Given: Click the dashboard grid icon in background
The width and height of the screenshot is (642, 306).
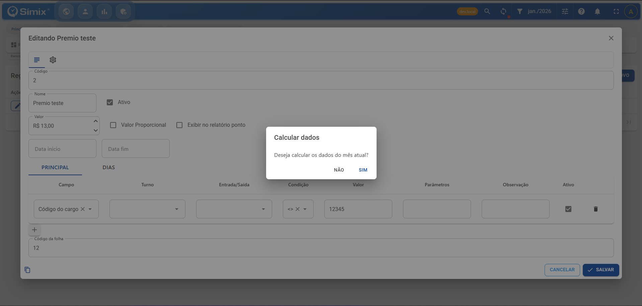Looking at the screenshot, I should [x=14, y=45].
